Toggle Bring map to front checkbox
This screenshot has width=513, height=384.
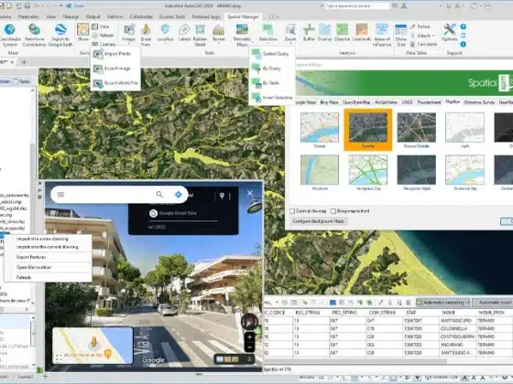point(333,211)
